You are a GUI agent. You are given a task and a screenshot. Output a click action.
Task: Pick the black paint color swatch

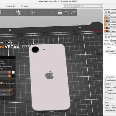coord(13,76)
